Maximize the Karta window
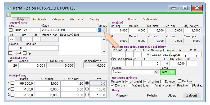This screenshot has height=105, width=210. tap(185, 8)
